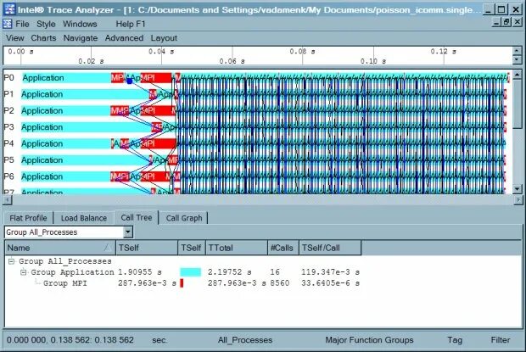Switch to the Load Balance tab
The height and width of the screenshot is (352, 526).
[84, 218]
